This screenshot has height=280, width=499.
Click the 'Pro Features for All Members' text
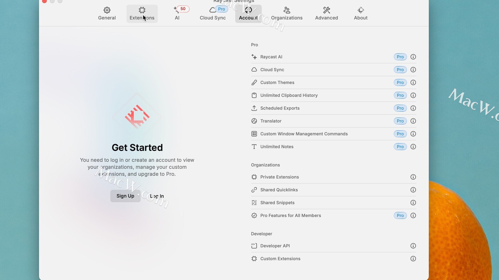(291, 215)
